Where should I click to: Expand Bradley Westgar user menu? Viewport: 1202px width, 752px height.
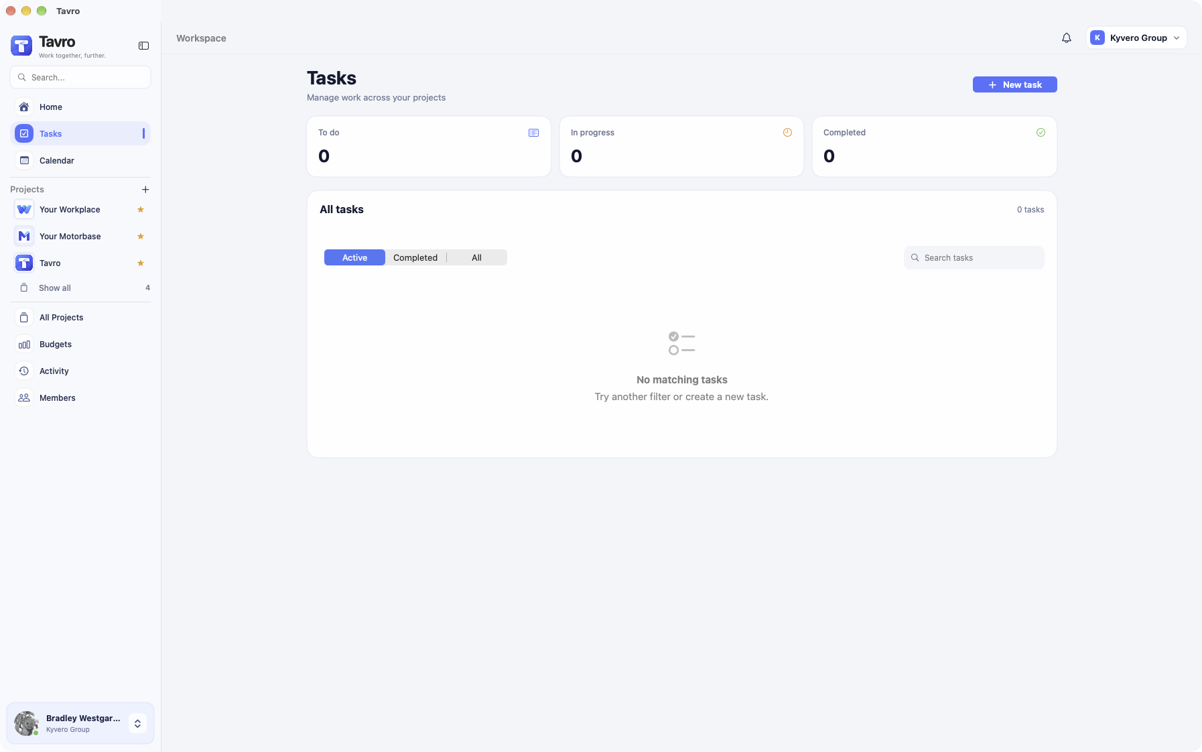coord(137,724)
